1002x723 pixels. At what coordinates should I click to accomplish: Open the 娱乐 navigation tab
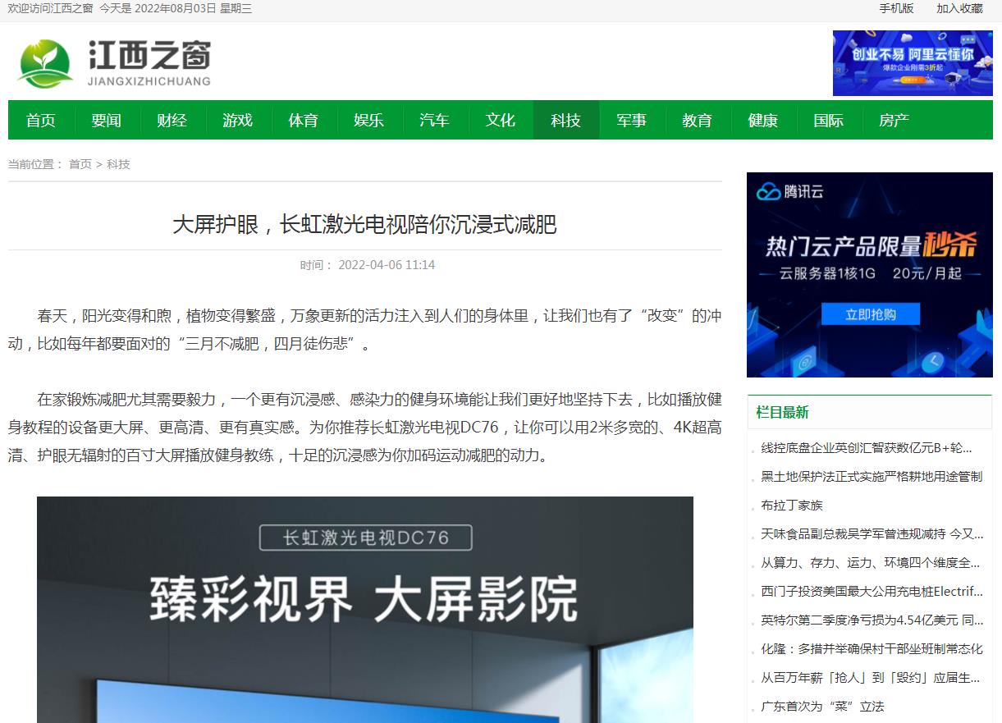pyautogui.click(x=369, y=121)
